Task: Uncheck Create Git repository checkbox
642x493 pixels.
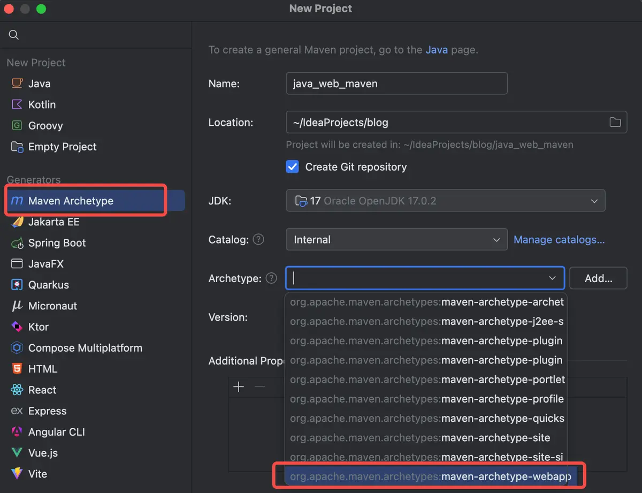Action: point(293,166)
